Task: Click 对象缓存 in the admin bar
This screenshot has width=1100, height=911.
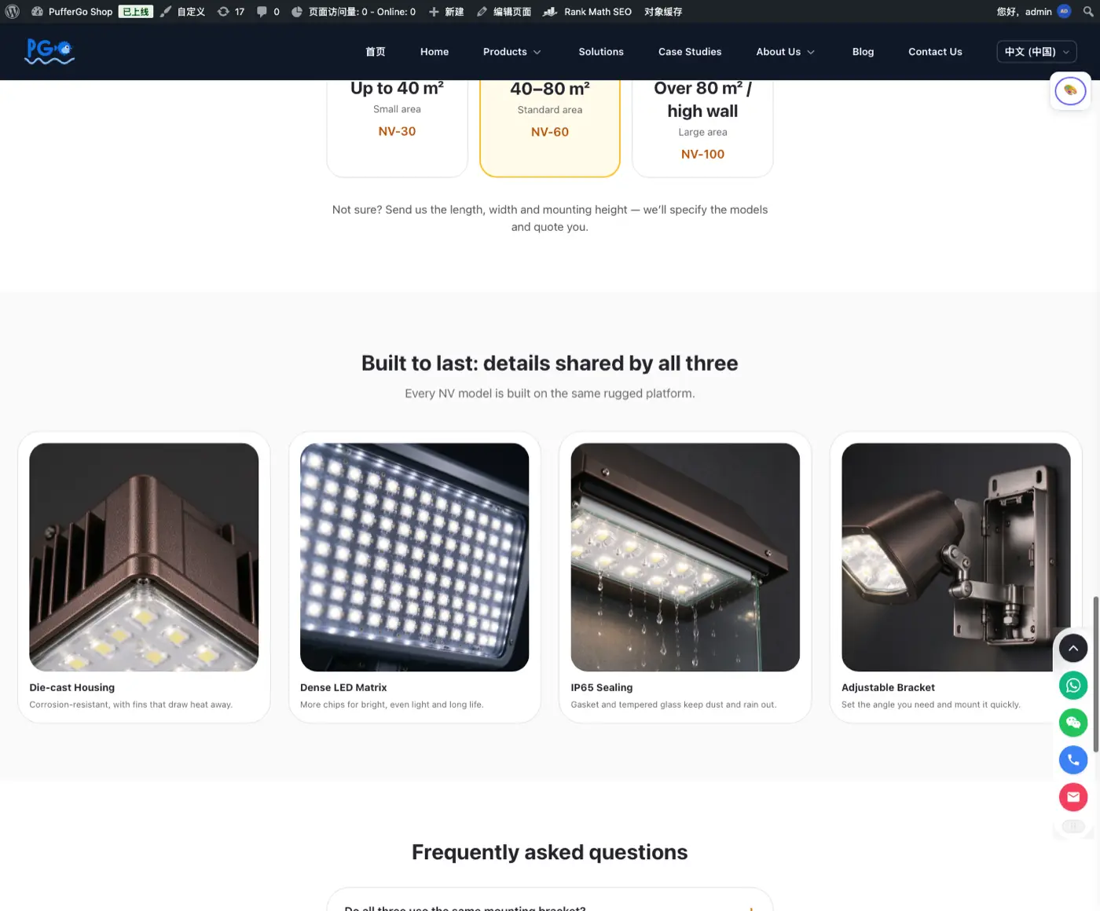Action: click(x=663, y=12)
